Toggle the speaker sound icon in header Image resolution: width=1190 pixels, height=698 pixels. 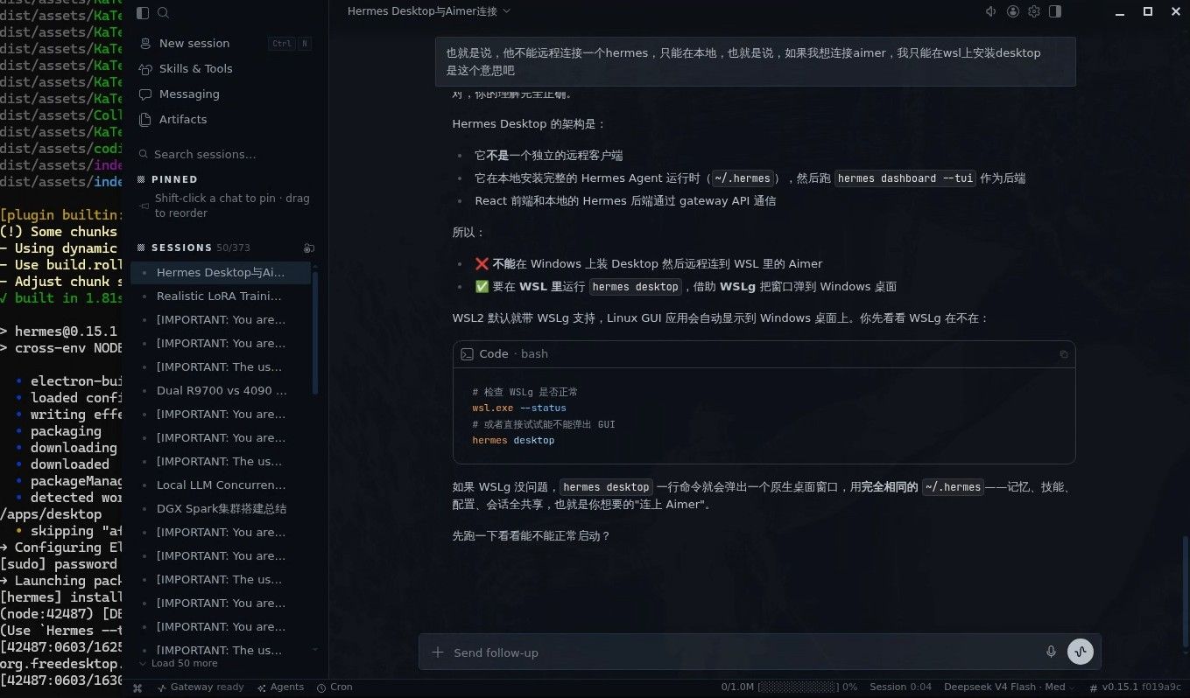coord(991,11)
